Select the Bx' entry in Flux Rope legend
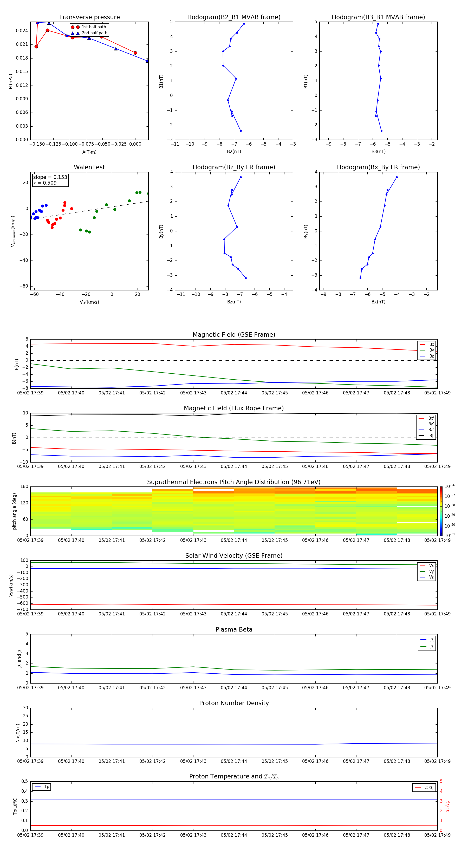 point(426,418)
